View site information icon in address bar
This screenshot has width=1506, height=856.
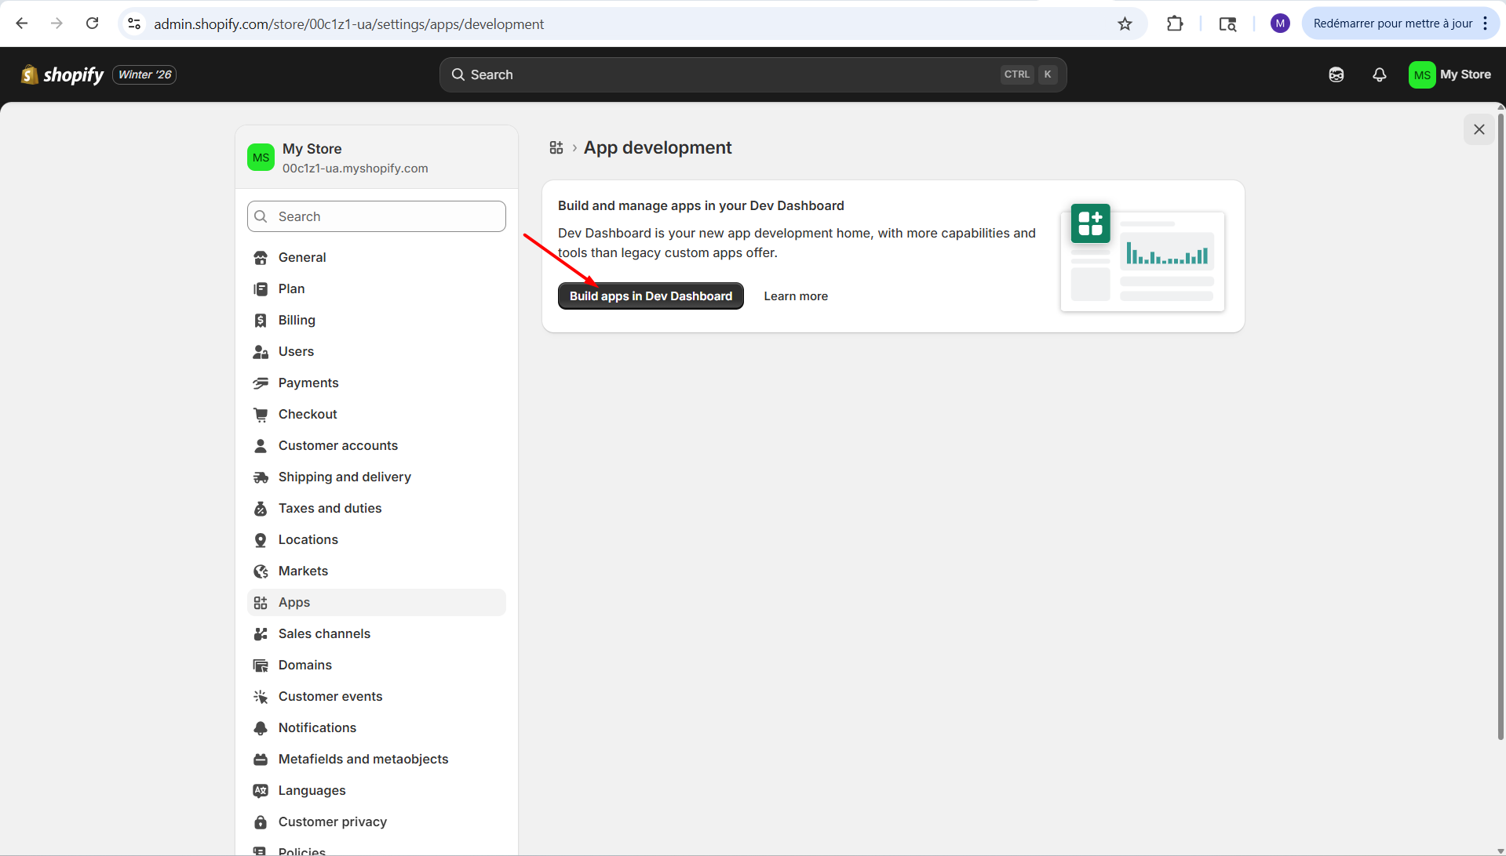[x=135, y=24]
